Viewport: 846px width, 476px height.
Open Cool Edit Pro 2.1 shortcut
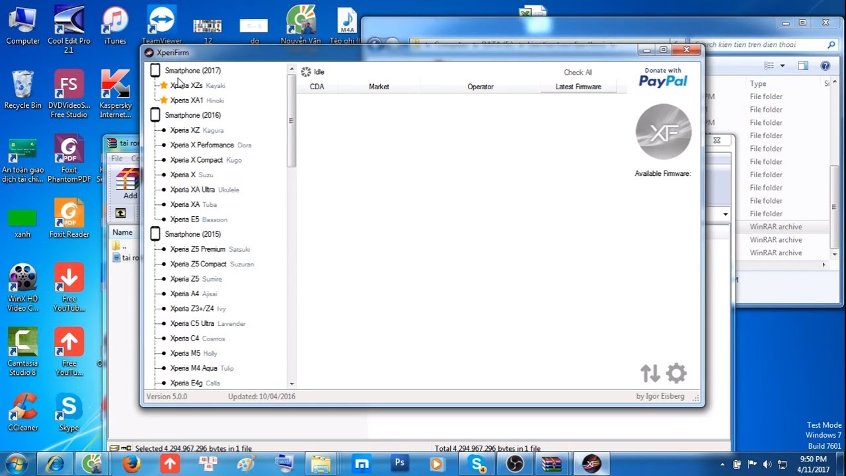[x=69, y=29]
